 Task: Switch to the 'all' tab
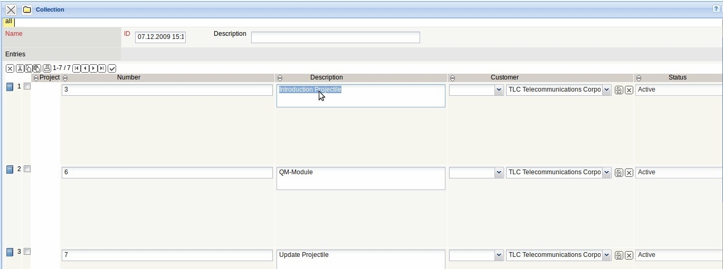pyautogui.click(x=8, y=22)
